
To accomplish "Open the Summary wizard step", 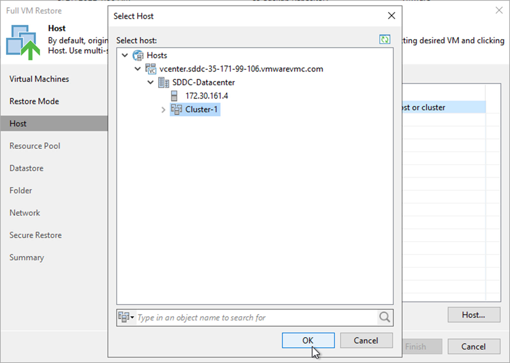I will [26, 257].
